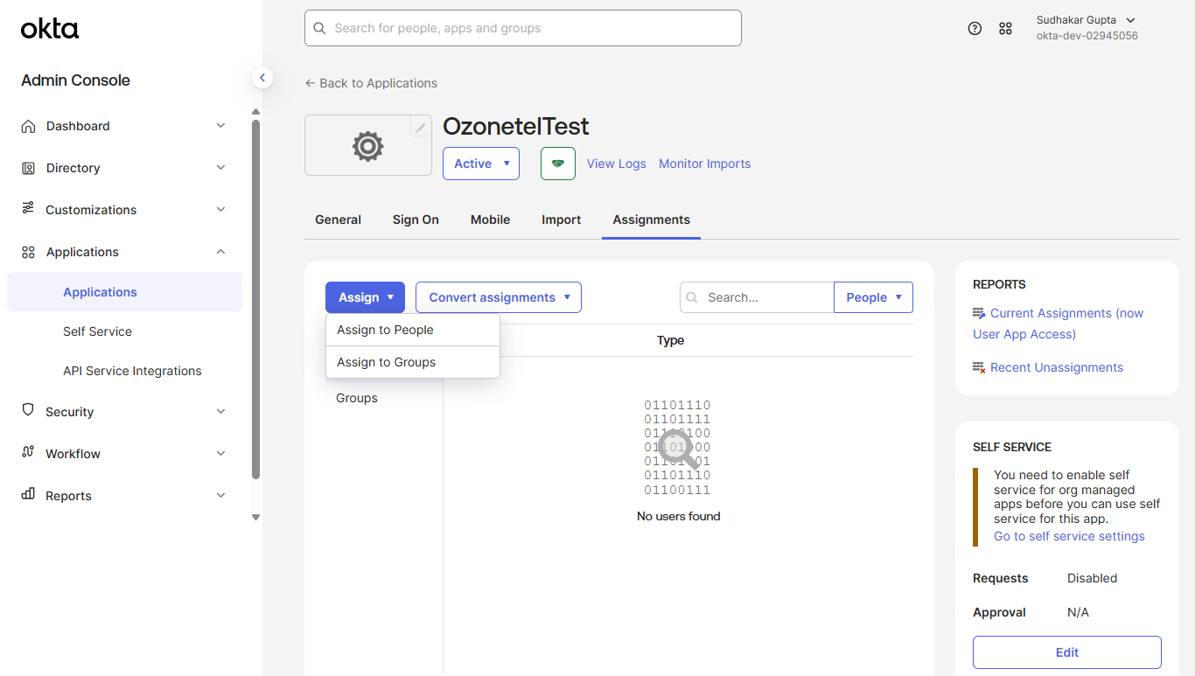The image size is (1195, 676).
Task: Open Self Service in the sidebar
Action: coord(97,331)
